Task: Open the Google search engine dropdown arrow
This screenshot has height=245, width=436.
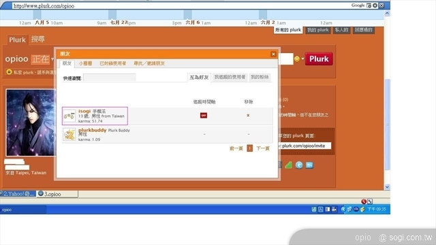Action: click(375, 5)
